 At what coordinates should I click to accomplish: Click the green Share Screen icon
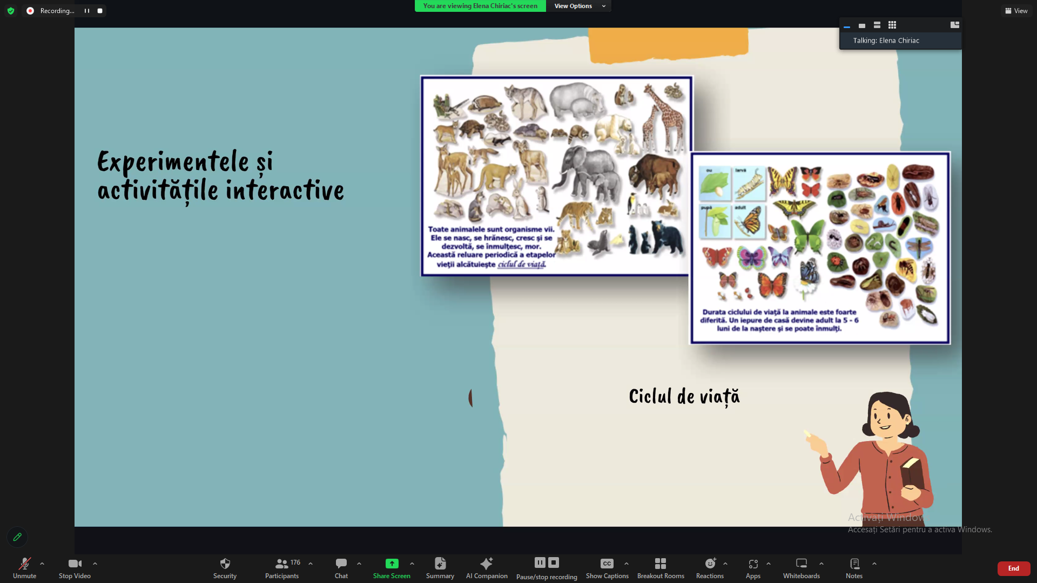click(392, 564)
